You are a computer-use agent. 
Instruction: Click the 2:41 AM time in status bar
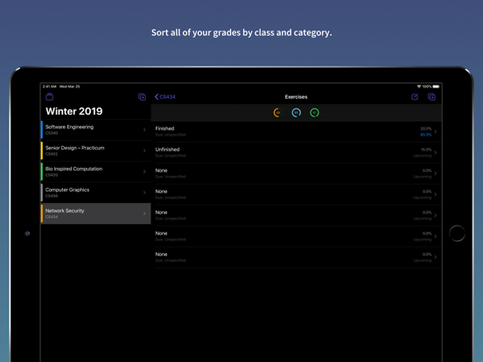click(49, 87)
